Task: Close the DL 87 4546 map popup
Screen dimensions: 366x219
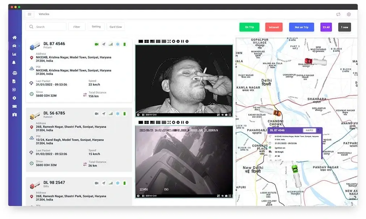Action: tap(319, 130)
